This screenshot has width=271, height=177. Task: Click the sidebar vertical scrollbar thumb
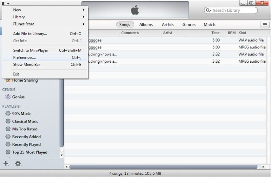pos(62,113)
